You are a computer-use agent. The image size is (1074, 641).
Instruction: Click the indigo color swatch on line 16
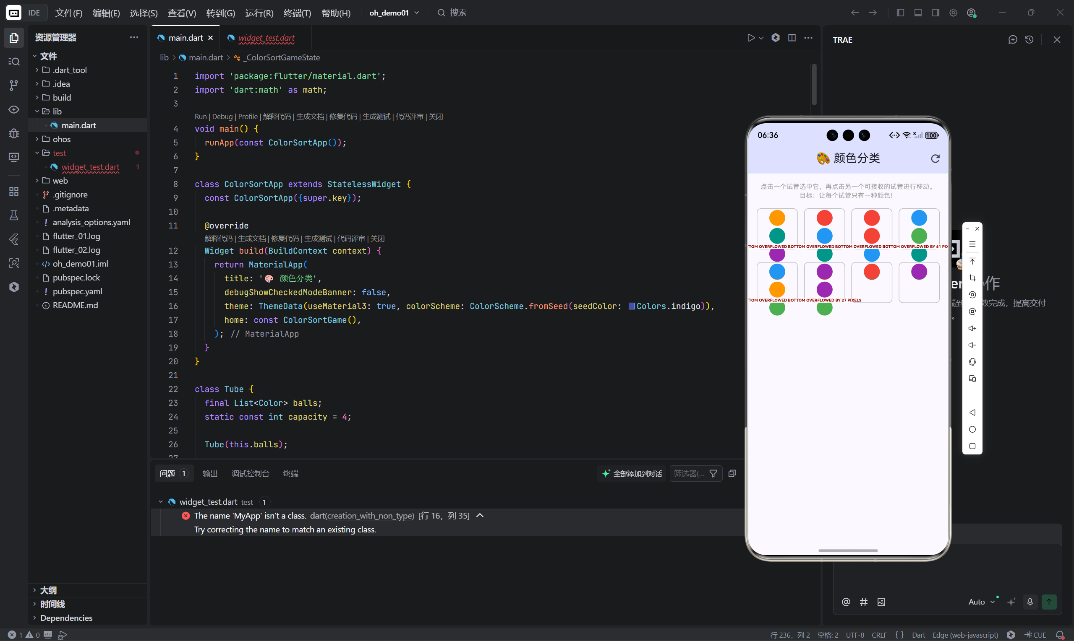coord(631,306)
